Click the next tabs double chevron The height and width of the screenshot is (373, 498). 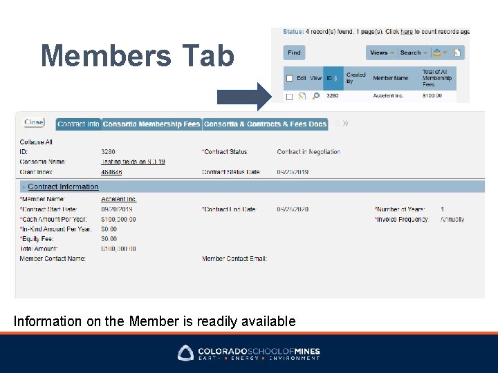pos(346,124)
